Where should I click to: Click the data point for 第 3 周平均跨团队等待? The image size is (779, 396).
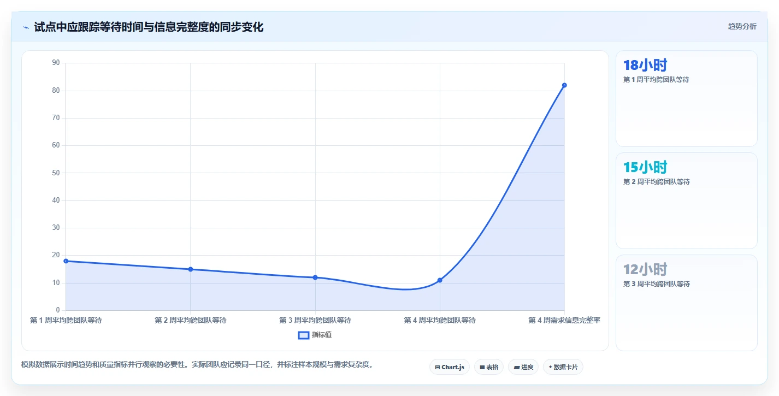pyautogui.click(x=315, y=277)
